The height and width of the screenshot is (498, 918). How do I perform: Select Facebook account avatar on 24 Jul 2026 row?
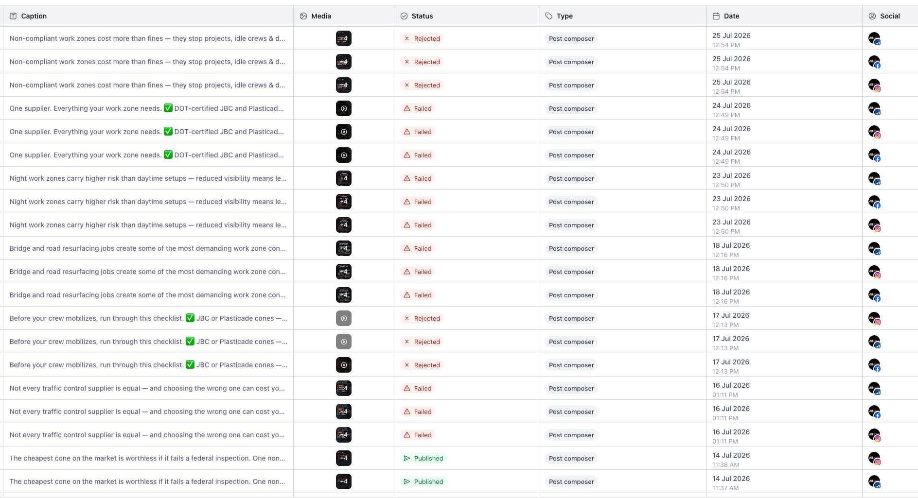coord(874,155)
